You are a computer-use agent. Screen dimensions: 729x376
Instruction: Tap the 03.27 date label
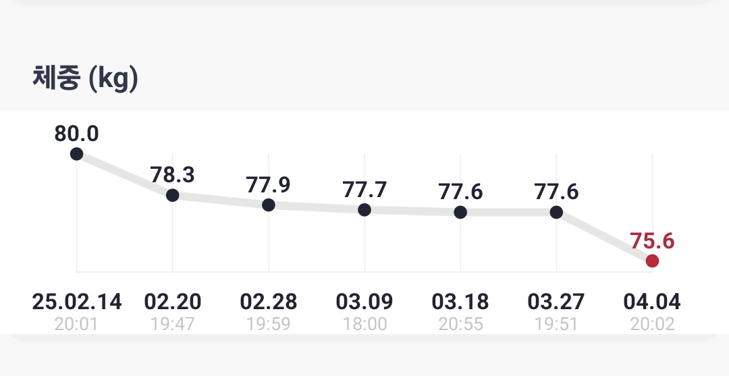coord(556,302)
